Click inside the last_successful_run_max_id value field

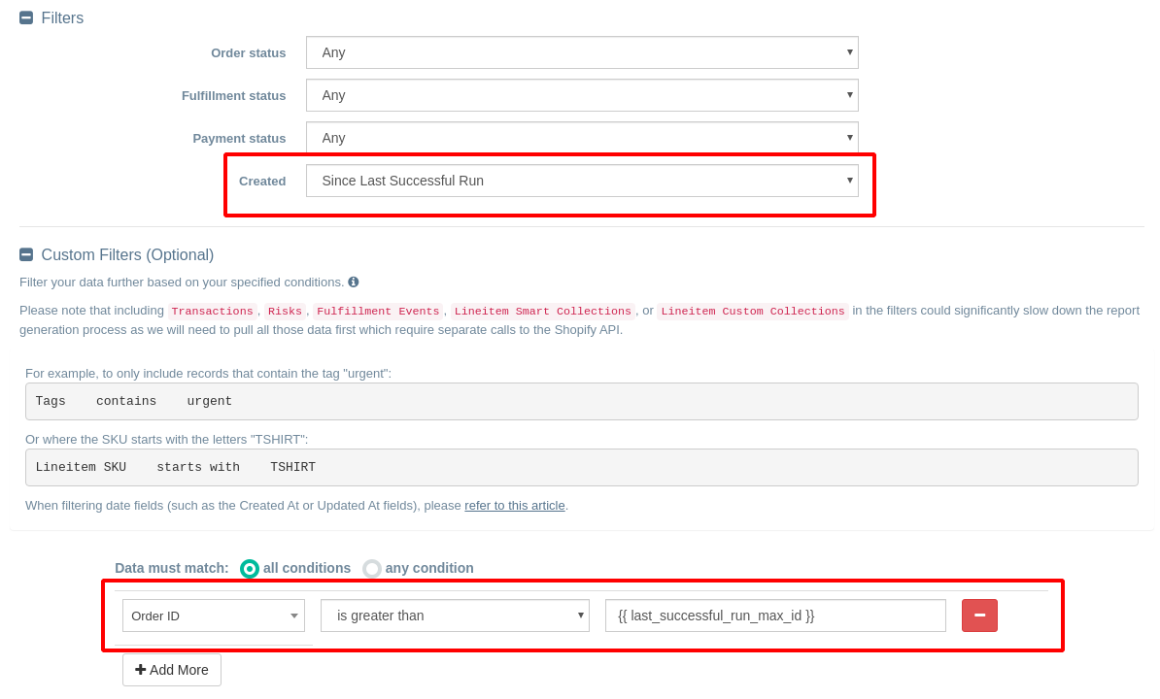(775, 616)
